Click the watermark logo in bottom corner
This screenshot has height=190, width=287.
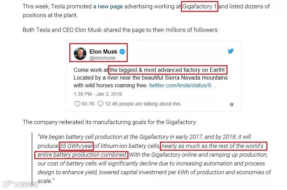pos(20,184)
